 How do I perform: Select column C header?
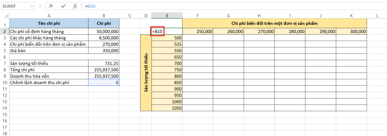(130, 15)
